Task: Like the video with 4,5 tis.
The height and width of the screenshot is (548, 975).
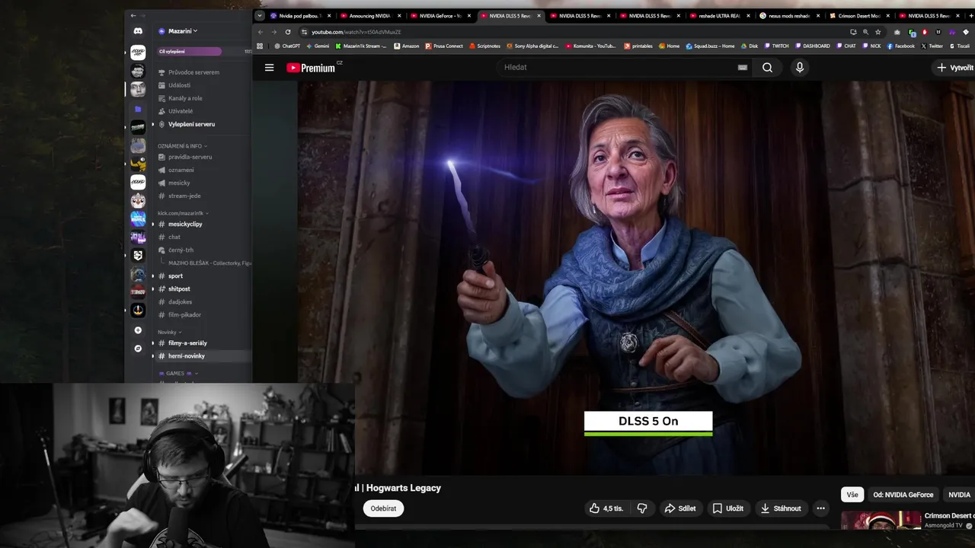Action: point(606,508)
